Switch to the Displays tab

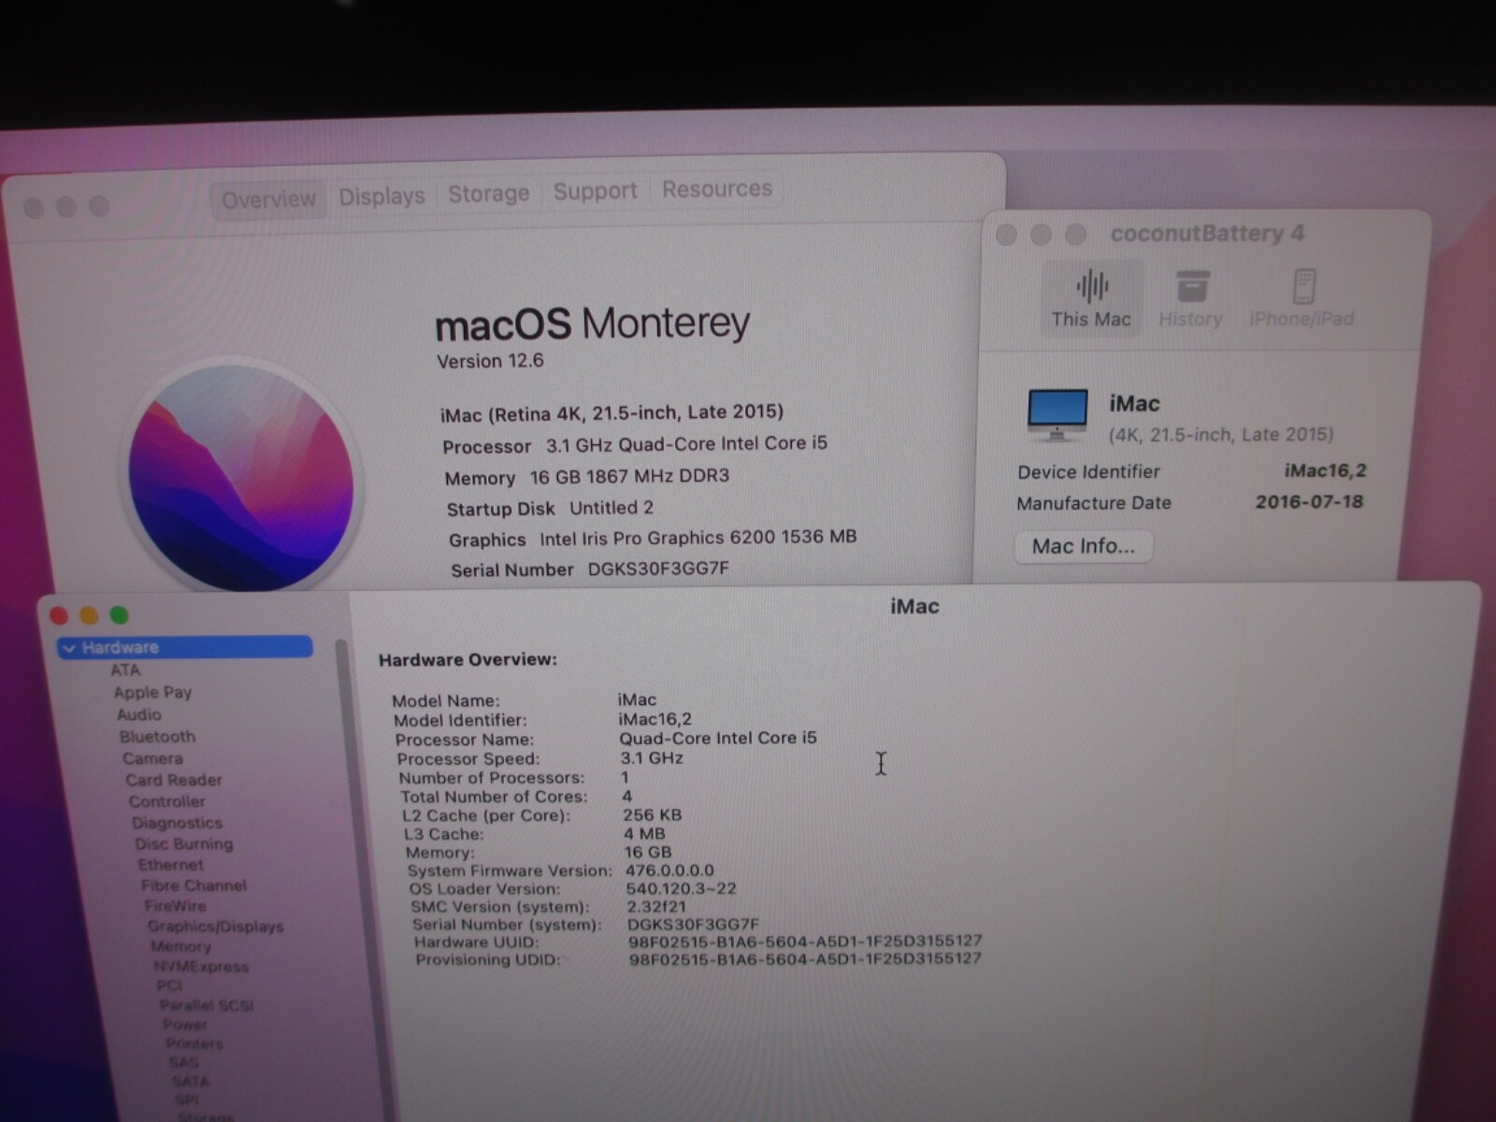pos(381,196)
